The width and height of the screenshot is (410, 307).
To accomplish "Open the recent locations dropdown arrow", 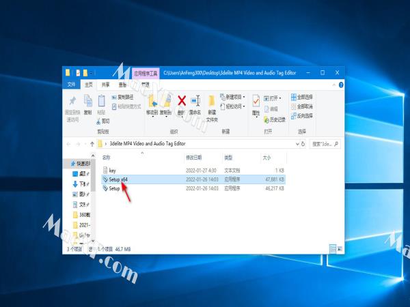I will [x=85, y=144].
